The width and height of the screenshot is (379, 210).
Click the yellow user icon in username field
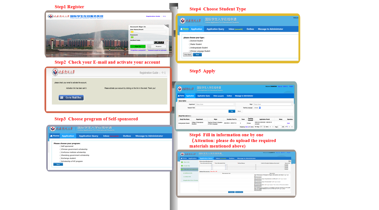coord(132,32)
